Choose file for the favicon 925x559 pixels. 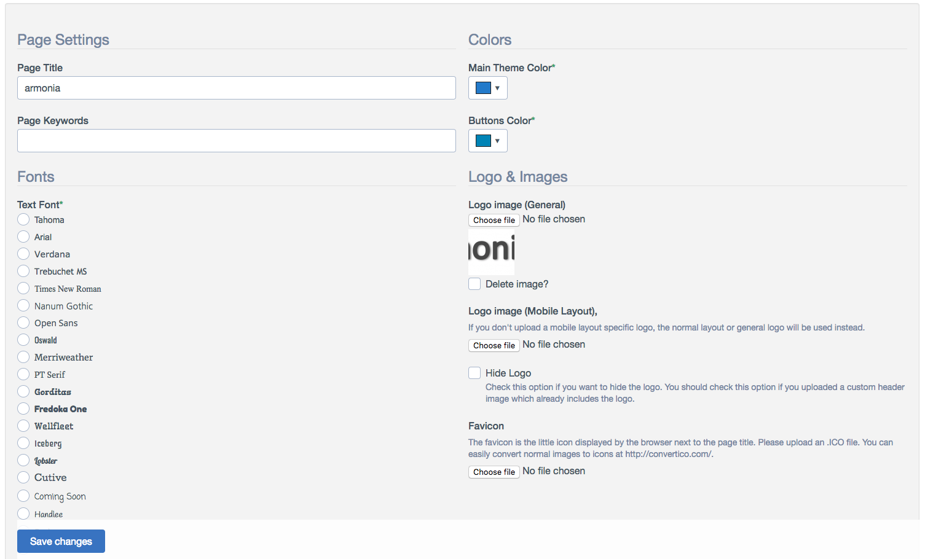(x=494, y=472)
